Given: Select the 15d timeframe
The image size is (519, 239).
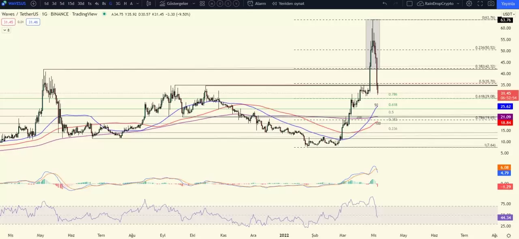Looking at the screenshot, I should (71, 4).
